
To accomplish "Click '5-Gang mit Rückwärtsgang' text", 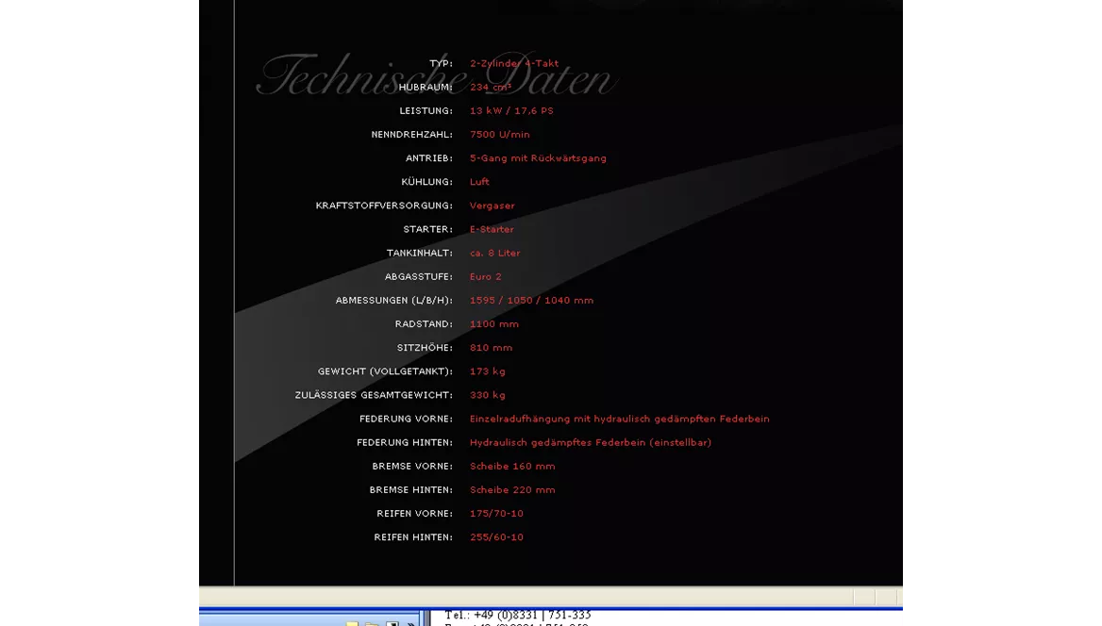I will (538, 158).
